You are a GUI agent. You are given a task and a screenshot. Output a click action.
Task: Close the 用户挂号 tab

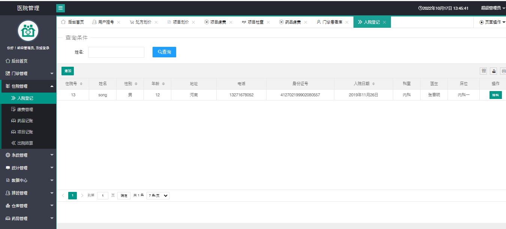click(x=119, y=22)
